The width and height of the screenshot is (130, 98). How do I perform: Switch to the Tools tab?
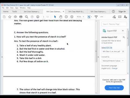tap(15, 11)
